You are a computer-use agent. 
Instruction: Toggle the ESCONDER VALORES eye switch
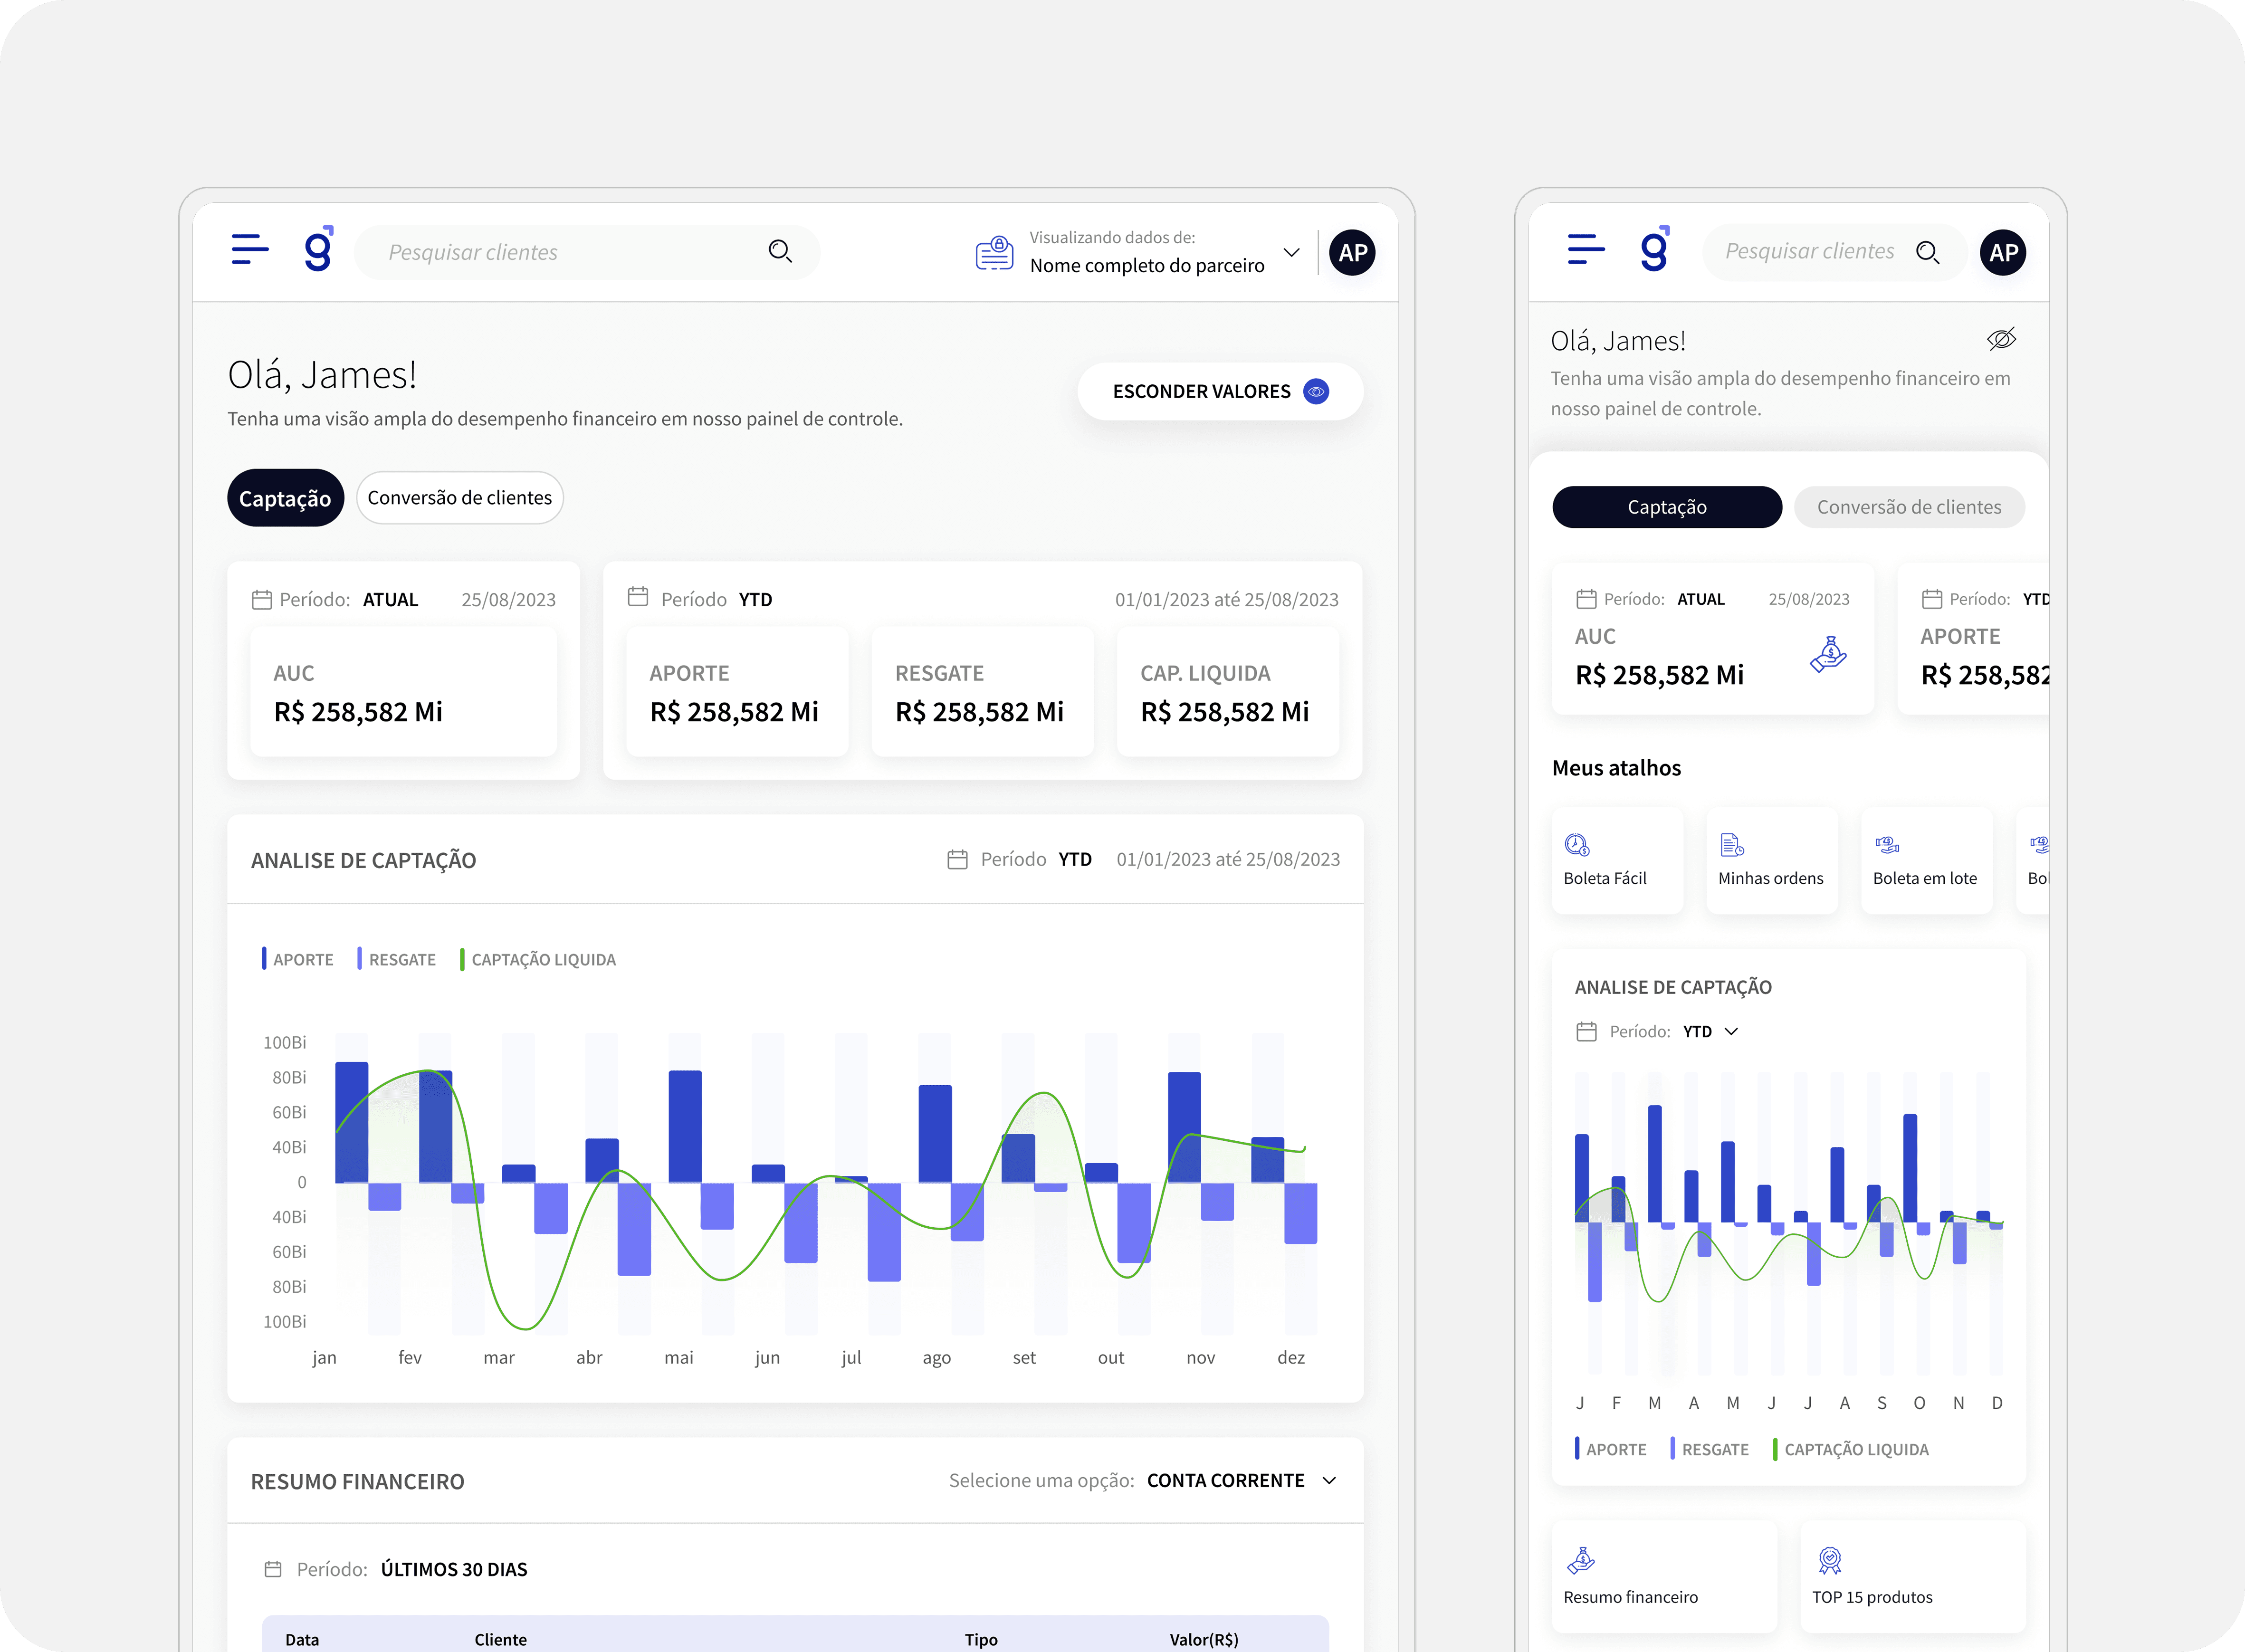click(1316, 392)
